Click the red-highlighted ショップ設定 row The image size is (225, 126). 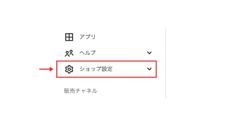106,69
